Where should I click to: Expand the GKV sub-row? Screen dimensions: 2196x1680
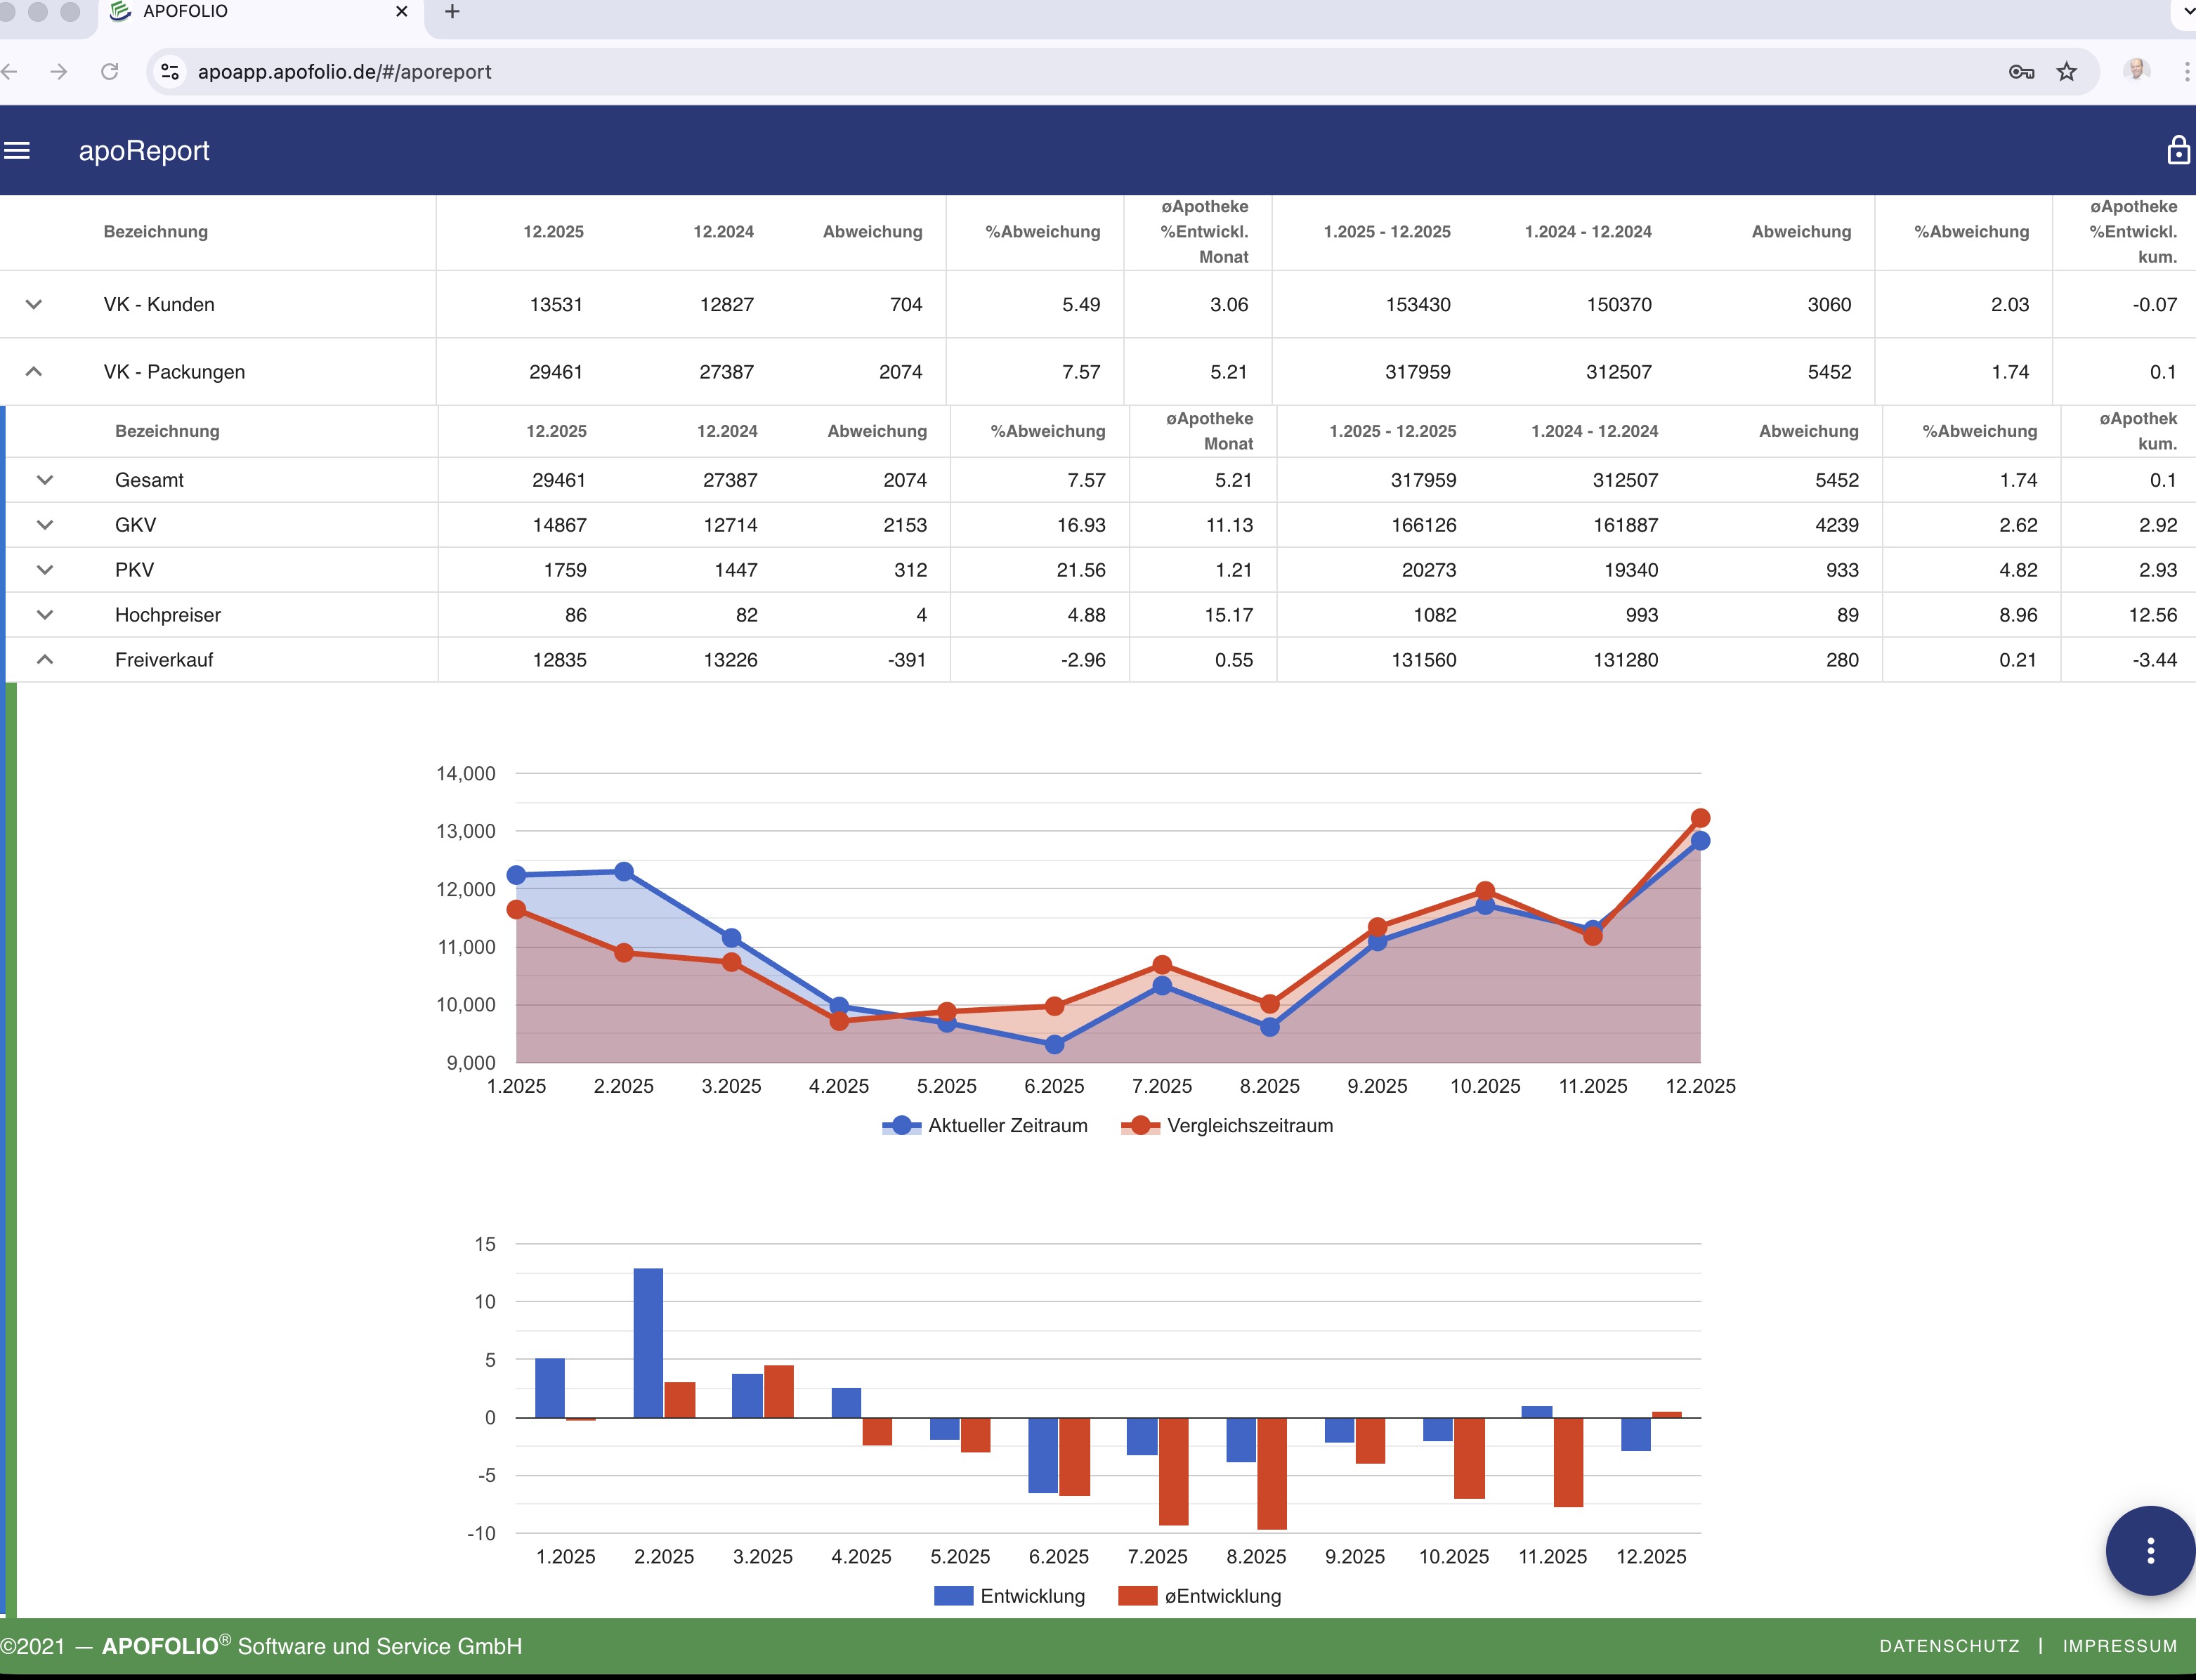(45, 525)
